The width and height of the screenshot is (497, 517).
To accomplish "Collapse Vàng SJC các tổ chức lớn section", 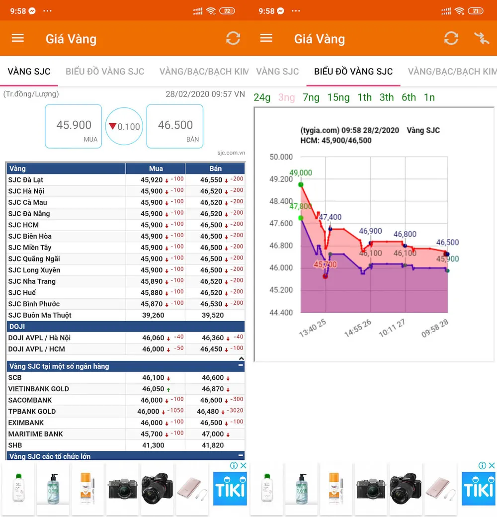I will pos(241,455).
